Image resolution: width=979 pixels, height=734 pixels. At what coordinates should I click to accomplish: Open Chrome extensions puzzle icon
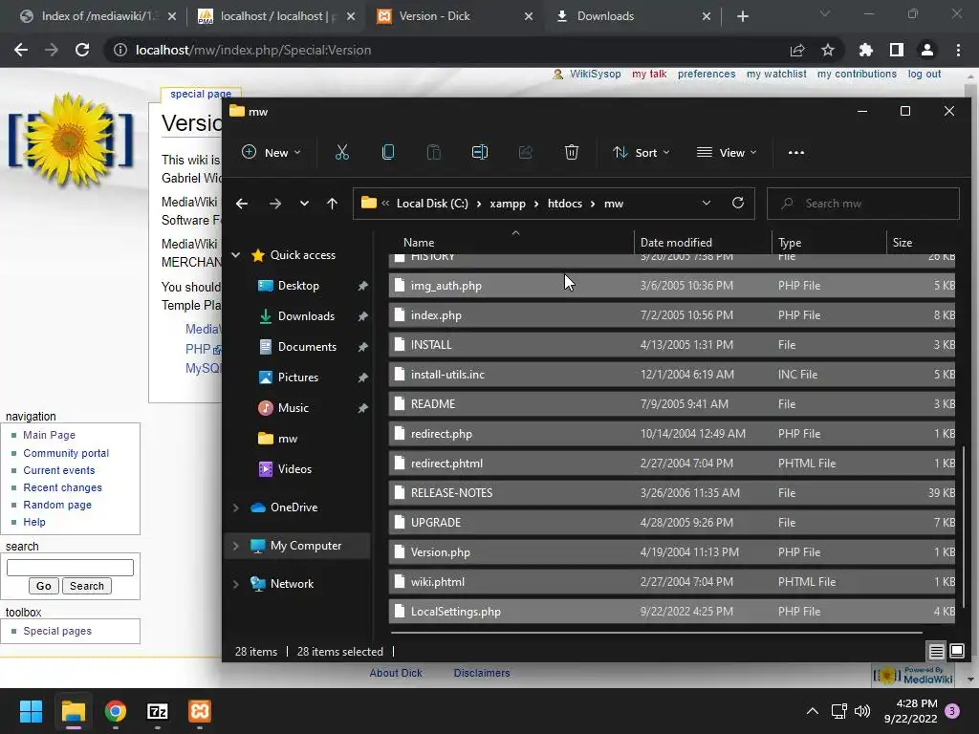865,50
